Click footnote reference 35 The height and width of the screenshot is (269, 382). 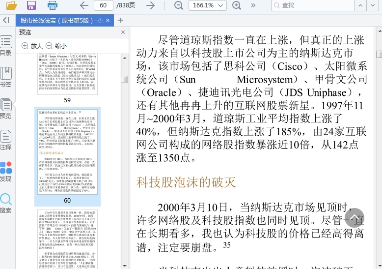pos(227,245)
